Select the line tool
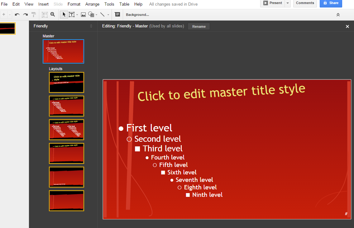This screenshot has width=354, height=228. coord(102,15)
